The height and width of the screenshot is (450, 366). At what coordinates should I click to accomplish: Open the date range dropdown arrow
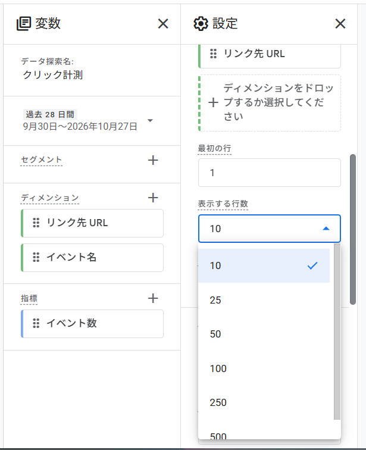150,120
